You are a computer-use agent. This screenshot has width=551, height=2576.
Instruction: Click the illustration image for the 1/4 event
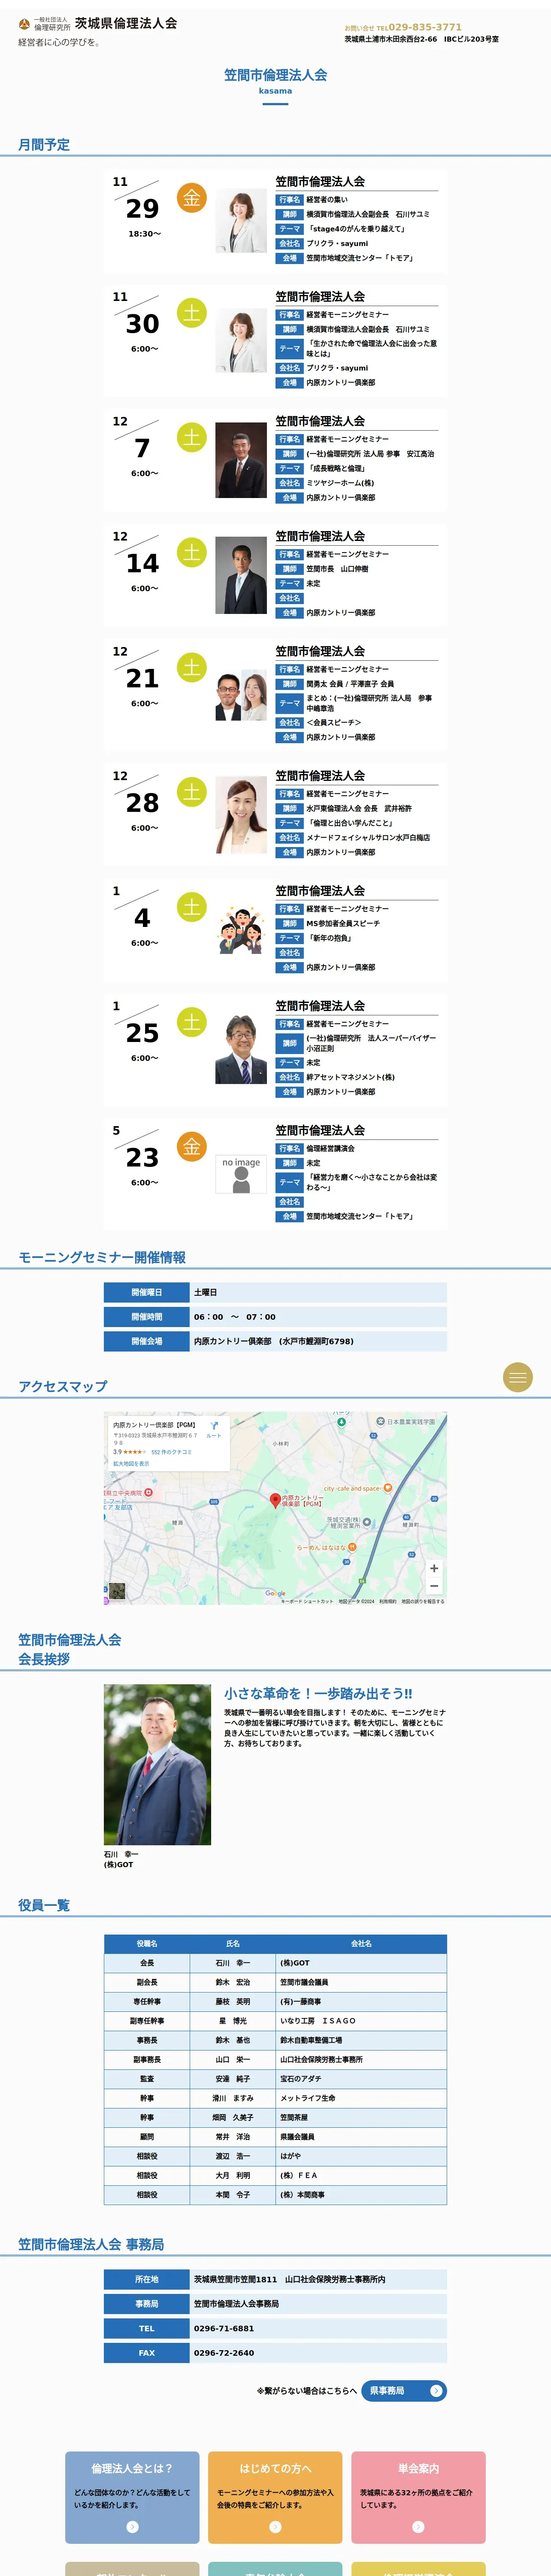click(x=241, y=930)
